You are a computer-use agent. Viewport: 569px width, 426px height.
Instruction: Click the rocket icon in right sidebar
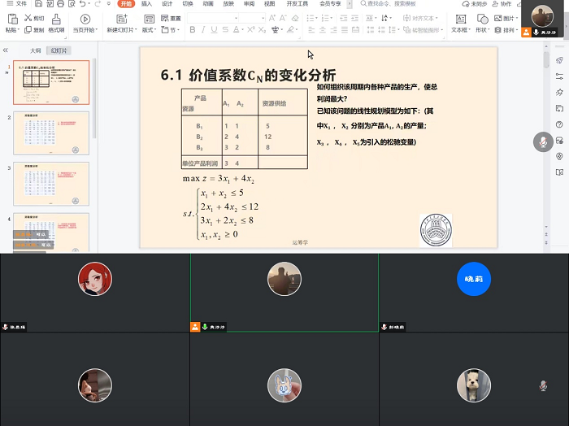point(559,60)
